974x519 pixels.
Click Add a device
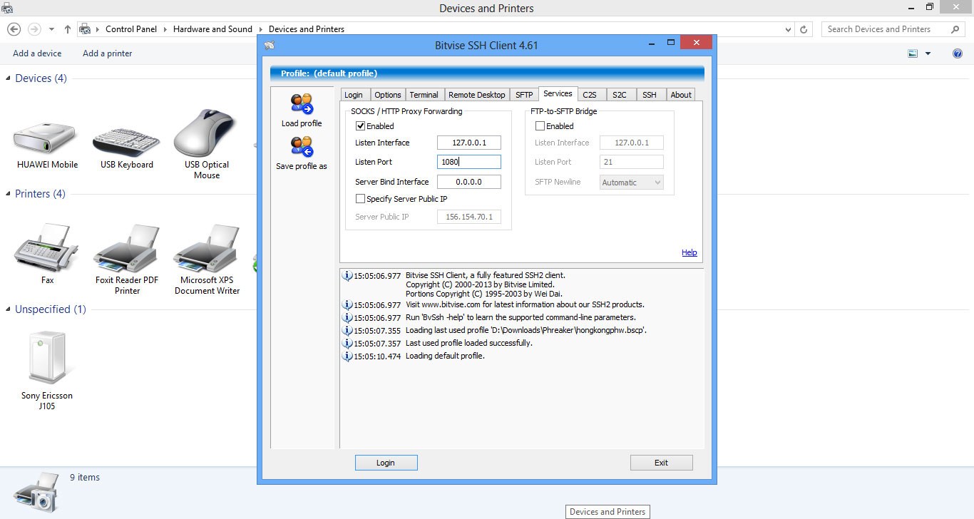[x=37, y=53]
